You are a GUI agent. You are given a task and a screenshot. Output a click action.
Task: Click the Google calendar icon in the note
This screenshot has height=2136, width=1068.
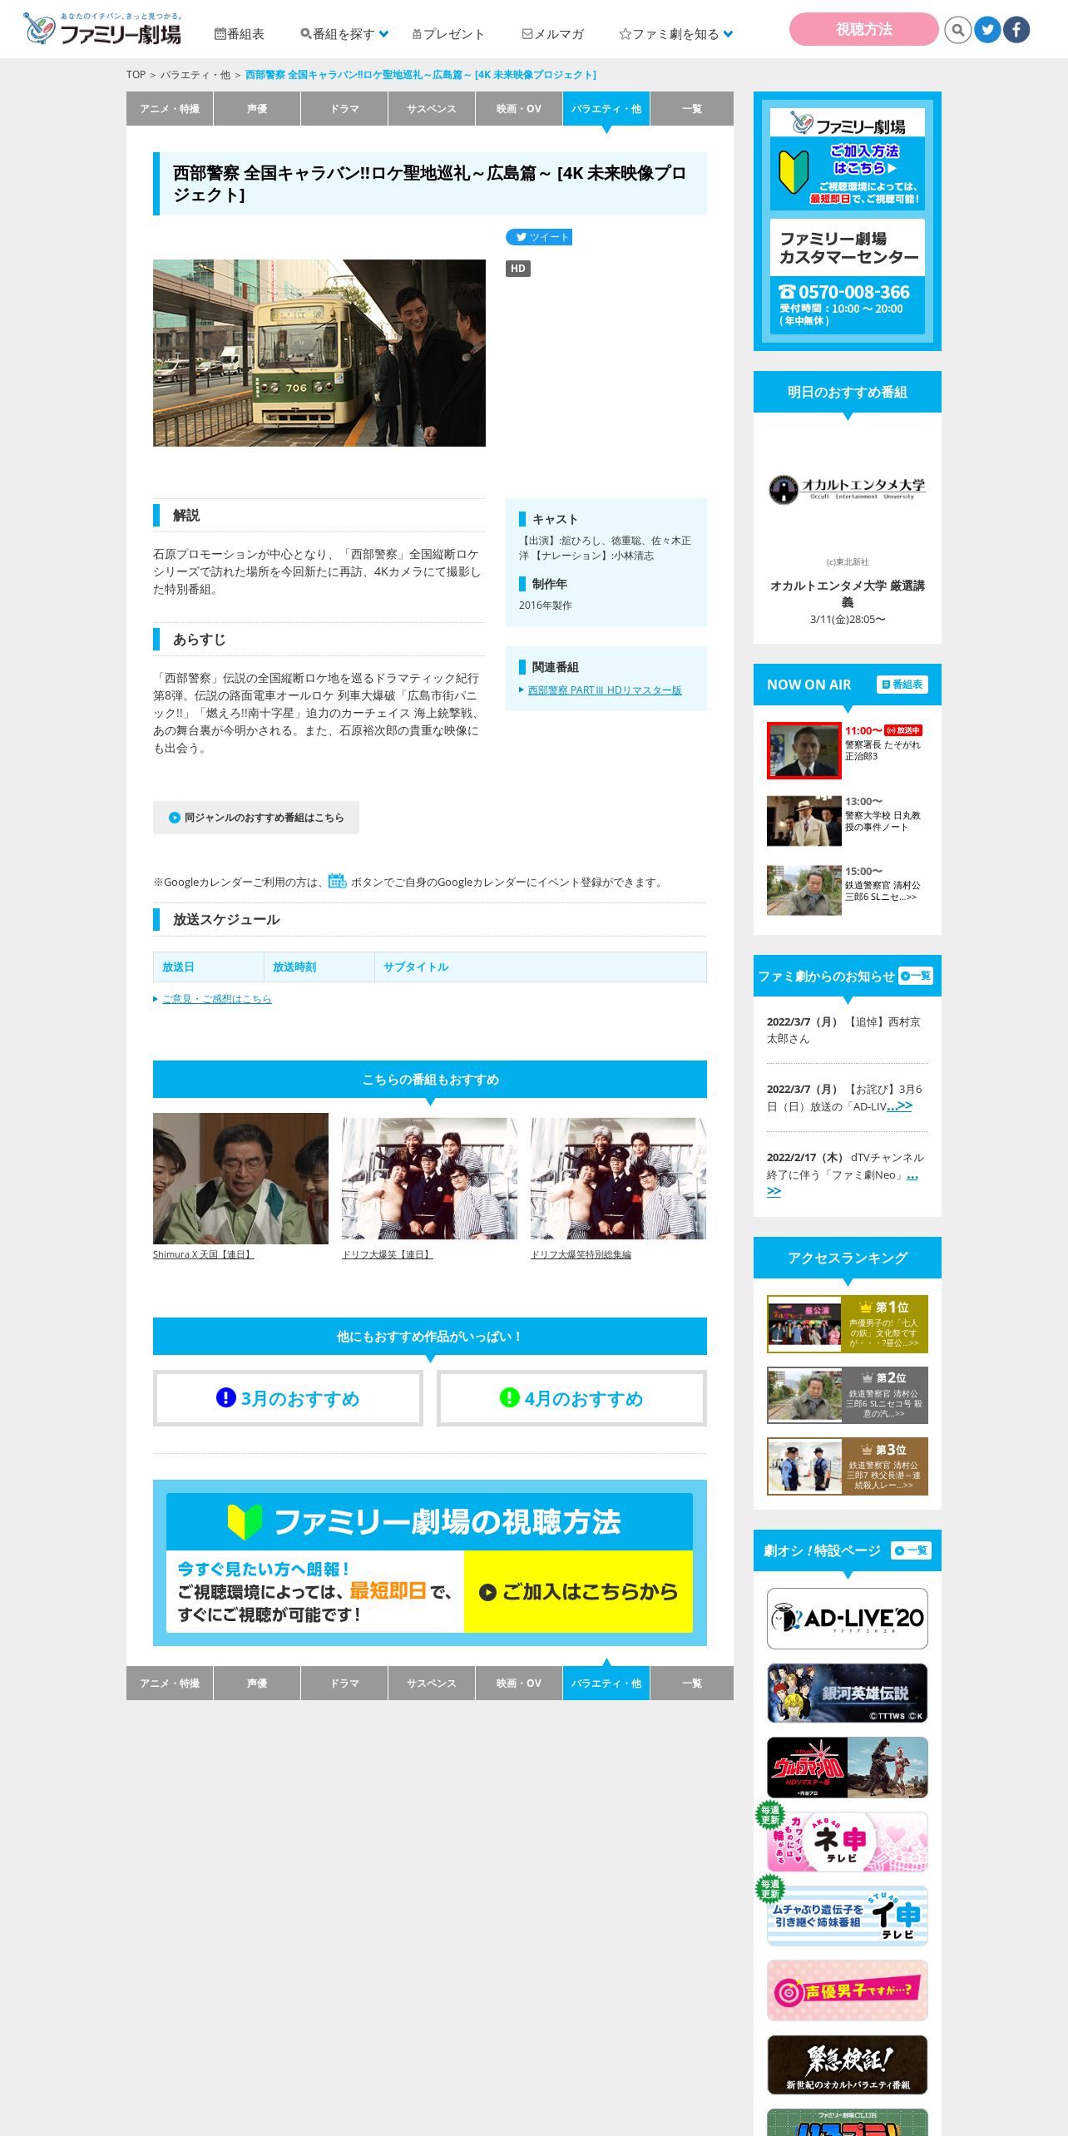(337, 881)
